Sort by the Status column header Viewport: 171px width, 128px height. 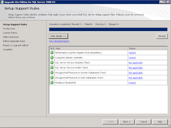tap(147, 48)
